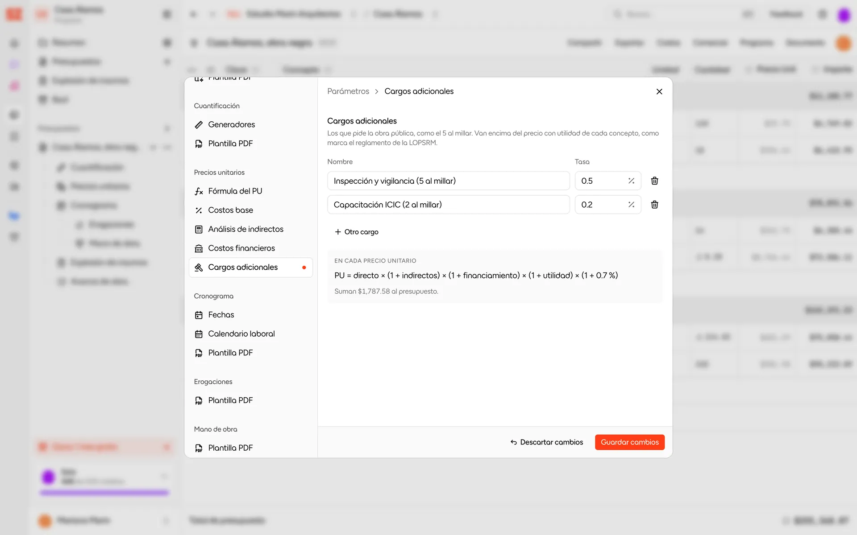857x535 pixels.
Task: Open Plantilla PDF under Erogaciones
Action: coord(251,400)
